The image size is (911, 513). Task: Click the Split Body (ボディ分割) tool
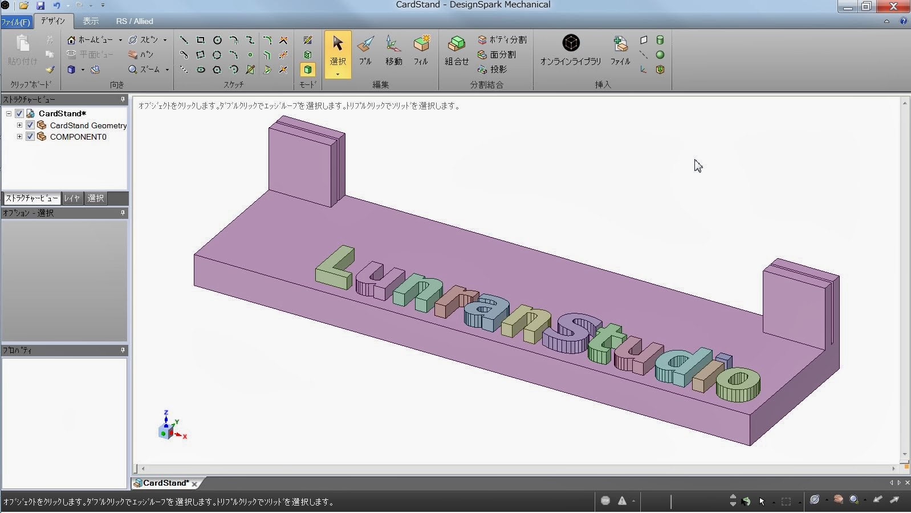click(502, 39)
